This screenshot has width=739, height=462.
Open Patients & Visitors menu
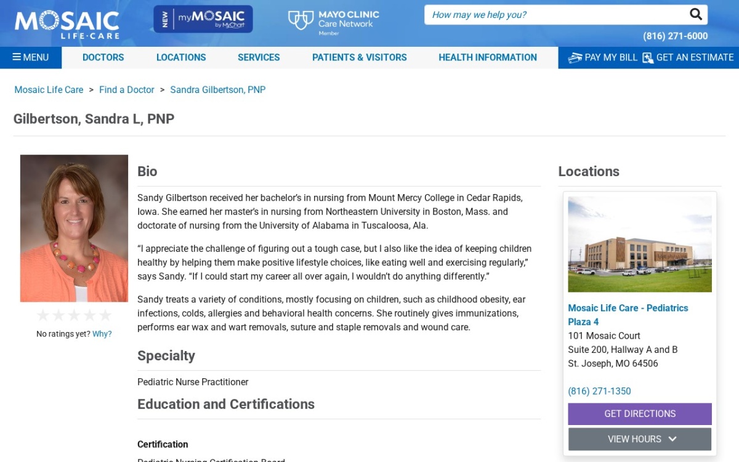(x=360, y=57)
